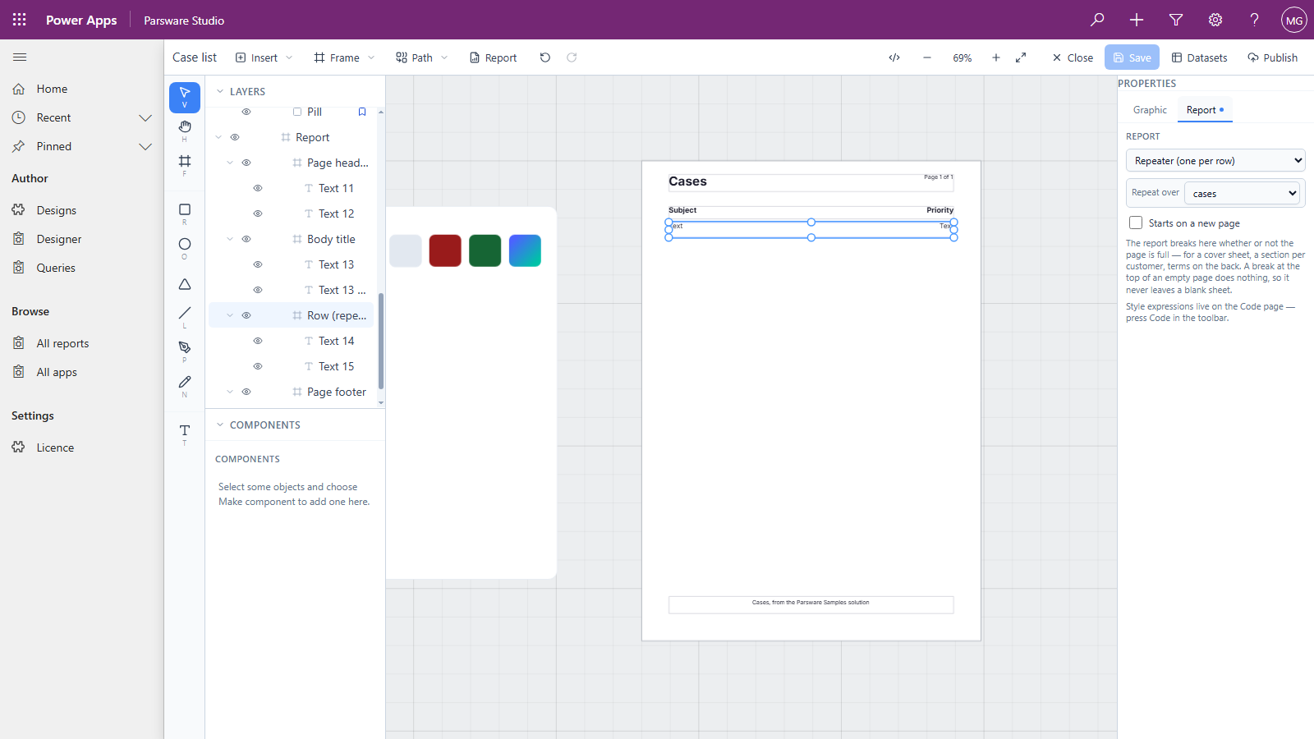Screen dimensions: 1314x739
Task: Toggle the eye for Body title layer
Action: point(246,239)
